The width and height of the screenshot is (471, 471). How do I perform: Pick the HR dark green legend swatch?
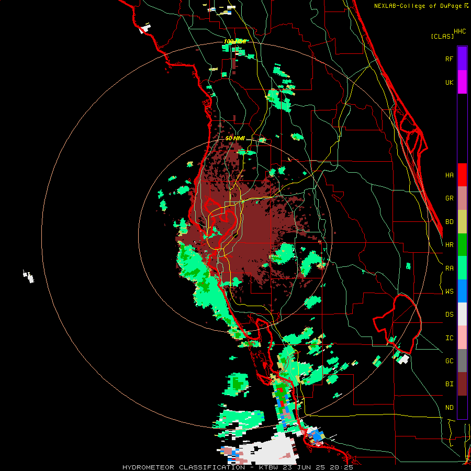462,245
